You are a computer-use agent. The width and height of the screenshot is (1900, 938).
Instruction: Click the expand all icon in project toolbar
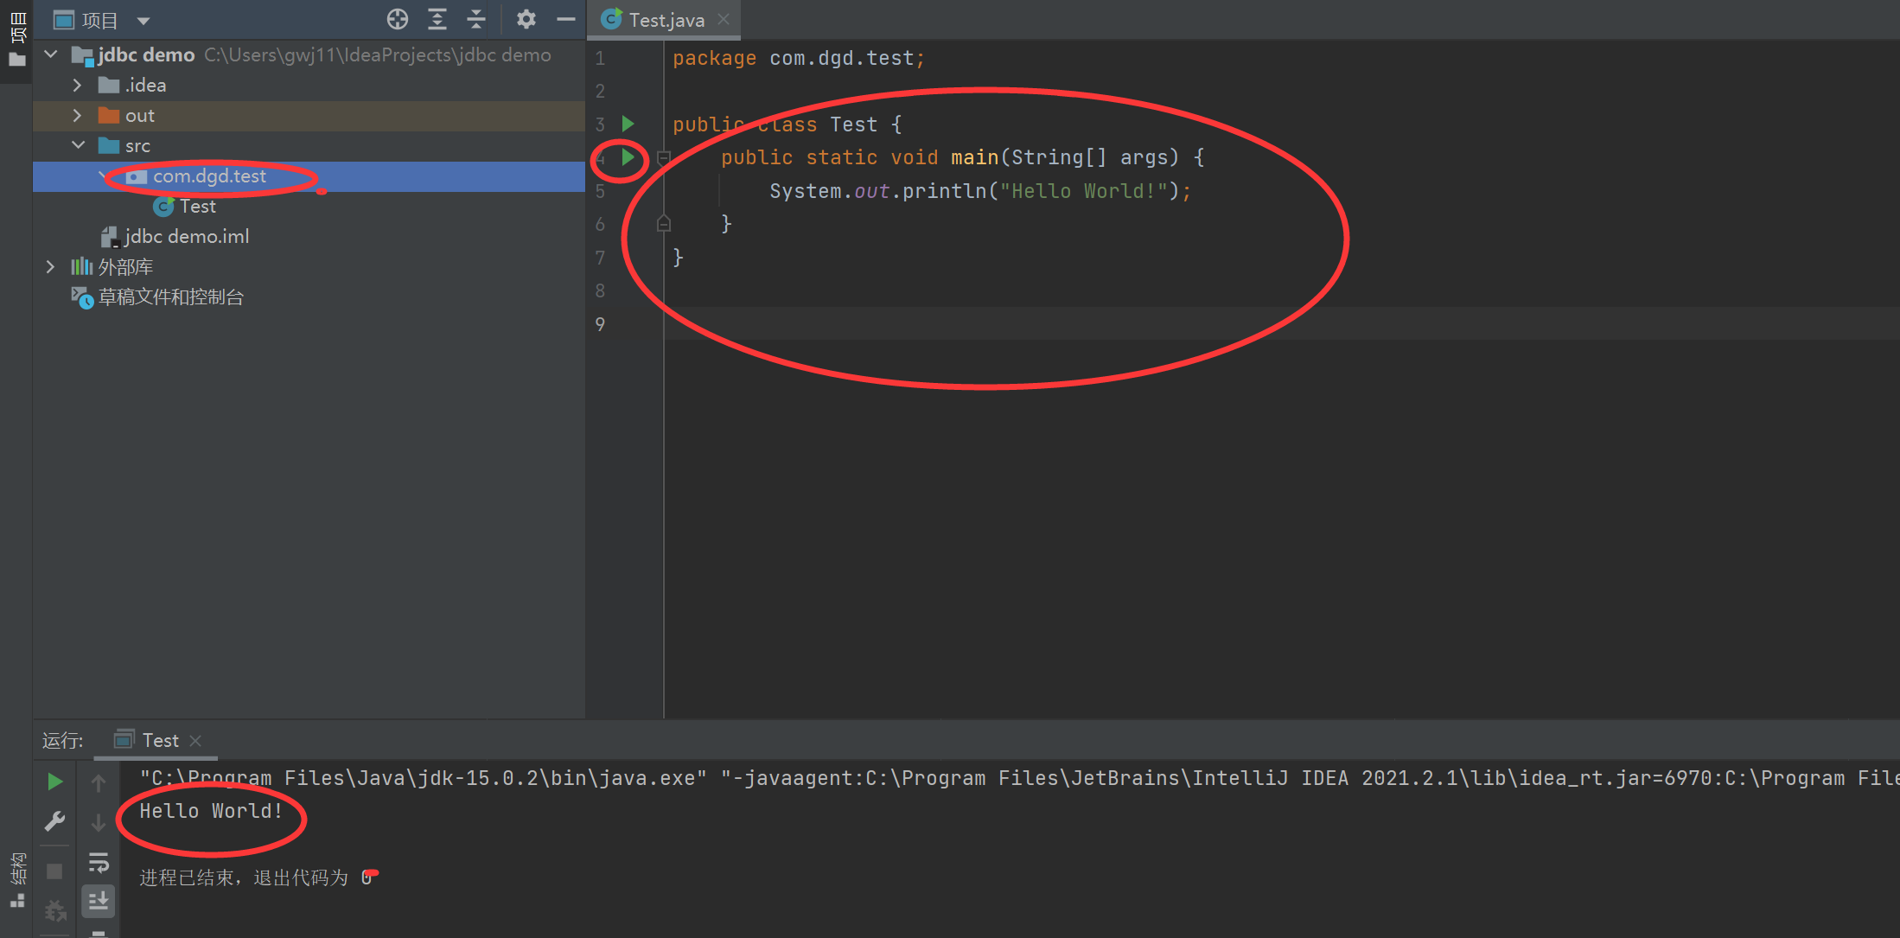(x=437, y=19)
